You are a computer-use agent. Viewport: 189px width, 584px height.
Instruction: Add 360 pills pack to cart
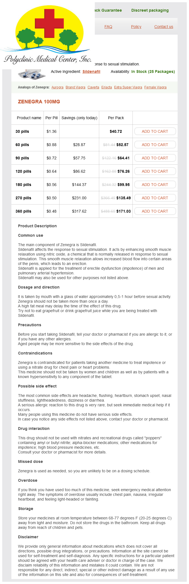point(155,211)
